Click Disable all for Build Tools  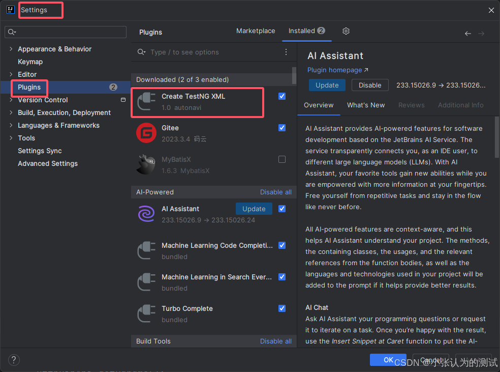point(275,341)
